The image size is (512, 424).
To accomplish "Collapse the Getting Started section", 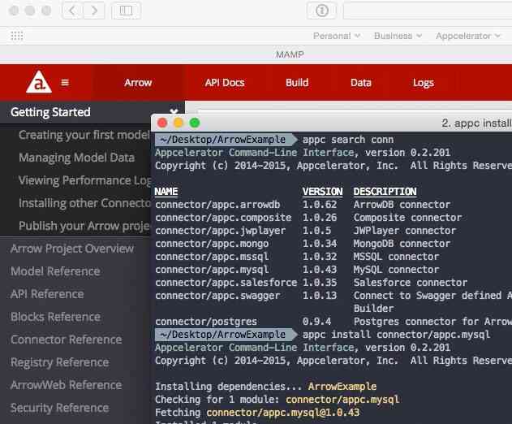I will click(174, 111).
